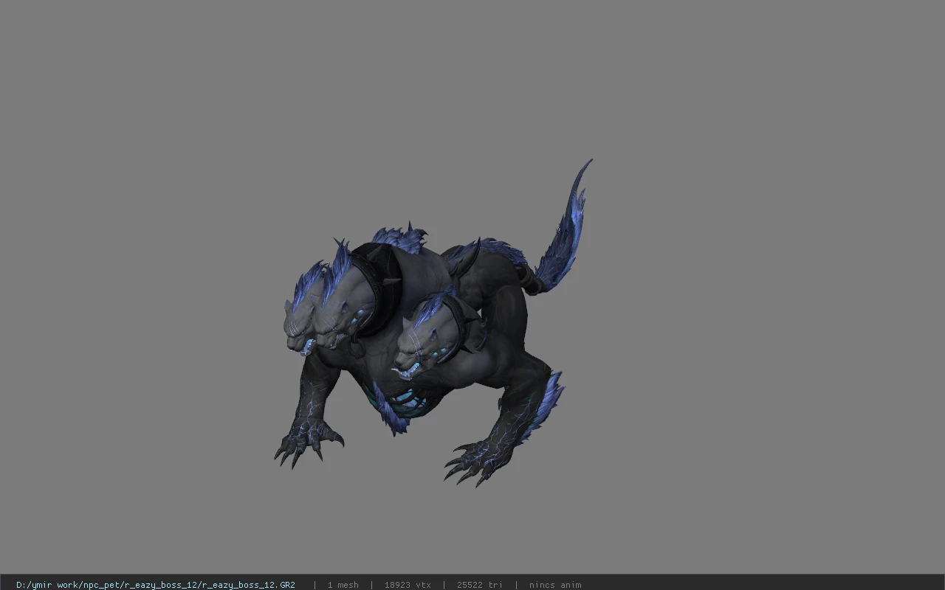This screenshot has height=590, width=945.
Task: Click the r_eazy_boss_12.GR2 file path
Action: coord(155,585)
